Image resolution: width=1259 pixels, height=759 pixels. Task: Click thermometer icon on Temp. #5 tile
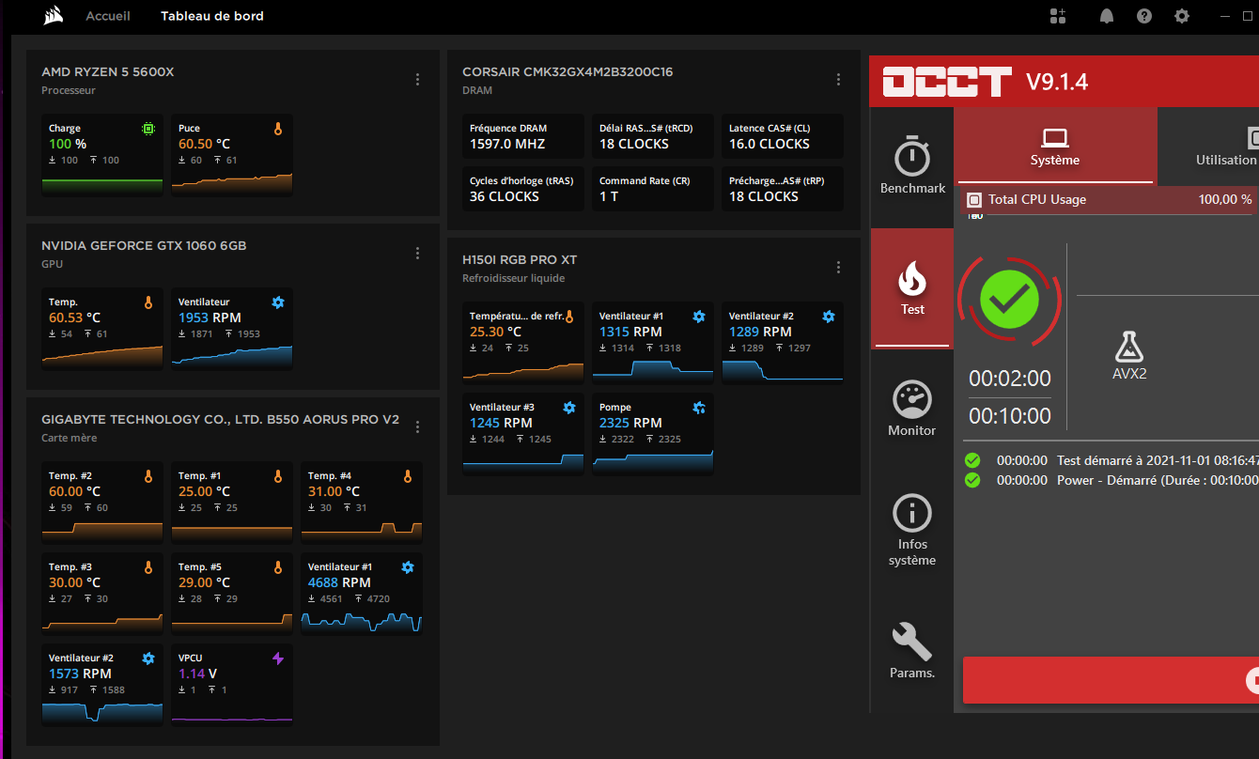pyautogui.click(x=278, y=567)
